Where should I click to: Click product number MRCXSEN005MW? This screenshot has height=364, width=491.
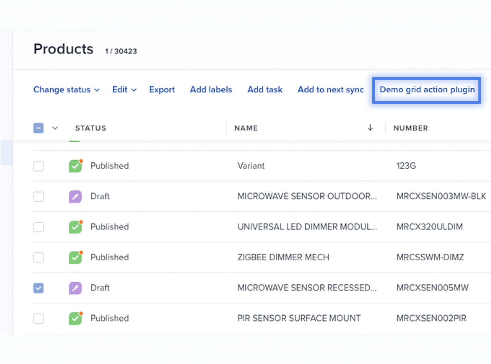coord(432,288)
